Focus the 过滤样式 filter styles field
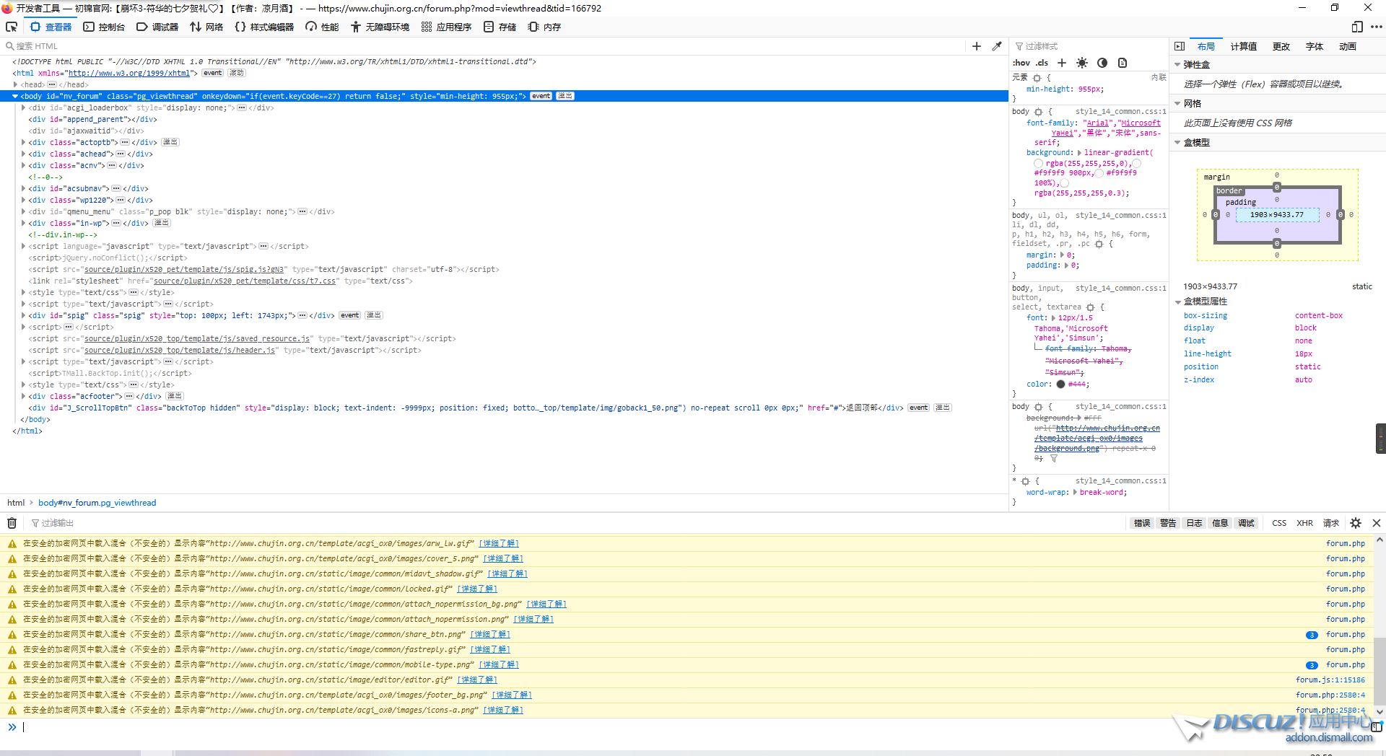 point(1091,46)
